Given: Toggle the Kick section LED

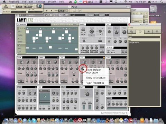Looking at the screenshot, I should [37, 57].
